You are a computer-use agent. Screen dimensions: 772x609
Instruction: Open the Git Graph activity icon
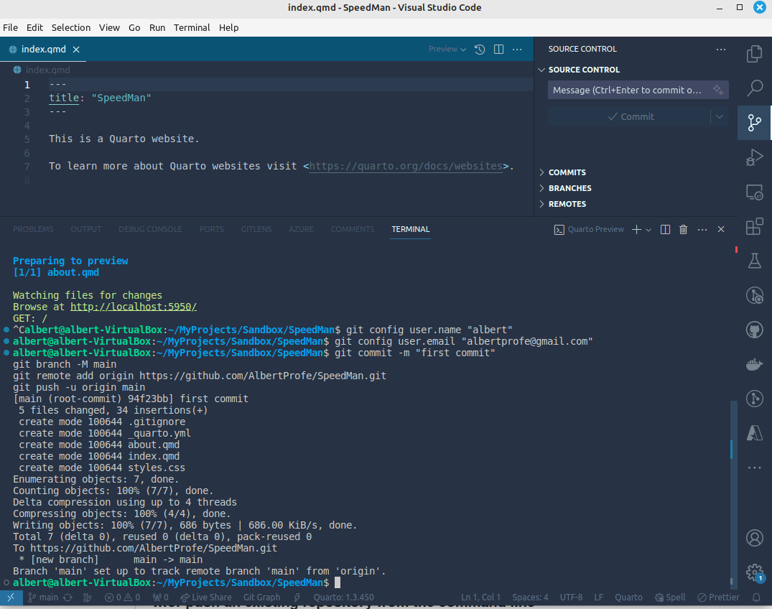click(754, 399)
